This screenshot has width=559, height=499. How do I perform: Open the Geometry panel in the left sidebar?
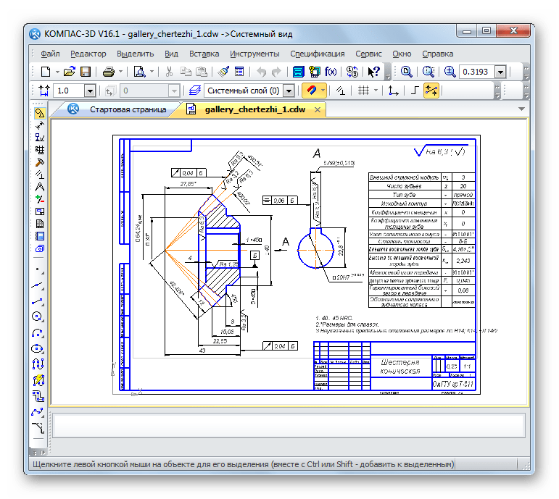pos(40,113)
